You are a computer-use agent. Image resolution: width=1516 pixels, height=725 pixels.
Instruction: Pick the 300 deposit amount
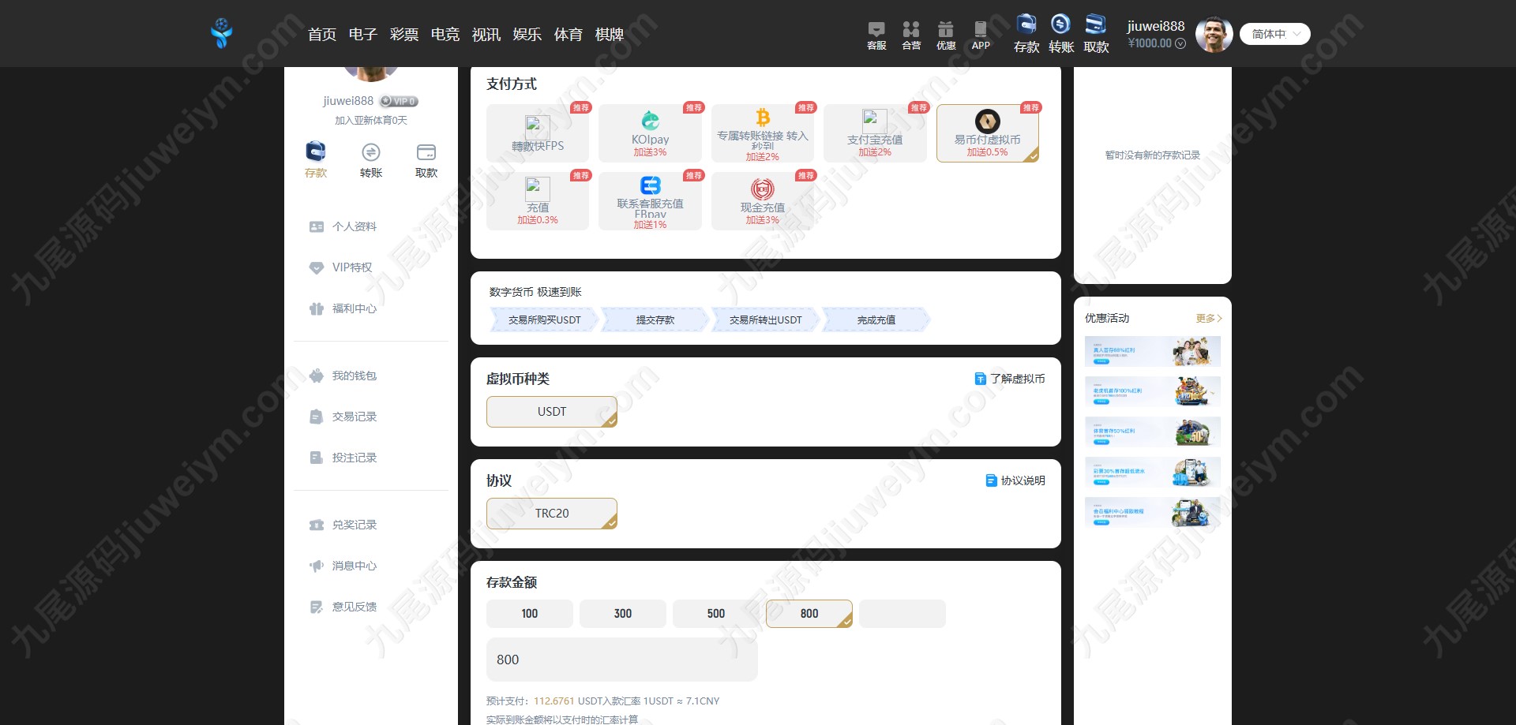point(623,614)
